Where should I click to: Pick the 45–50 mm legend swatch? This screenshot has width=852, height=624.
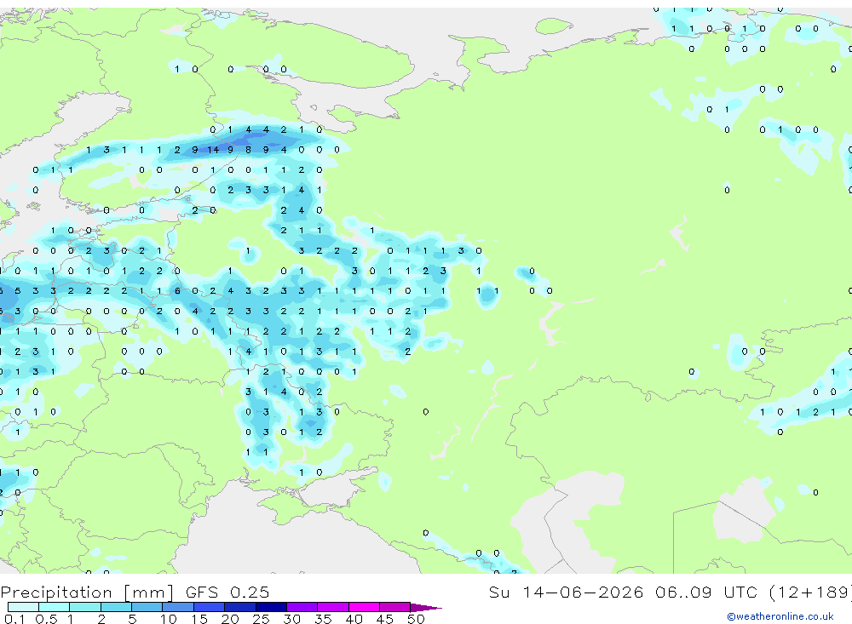[395, 607]
